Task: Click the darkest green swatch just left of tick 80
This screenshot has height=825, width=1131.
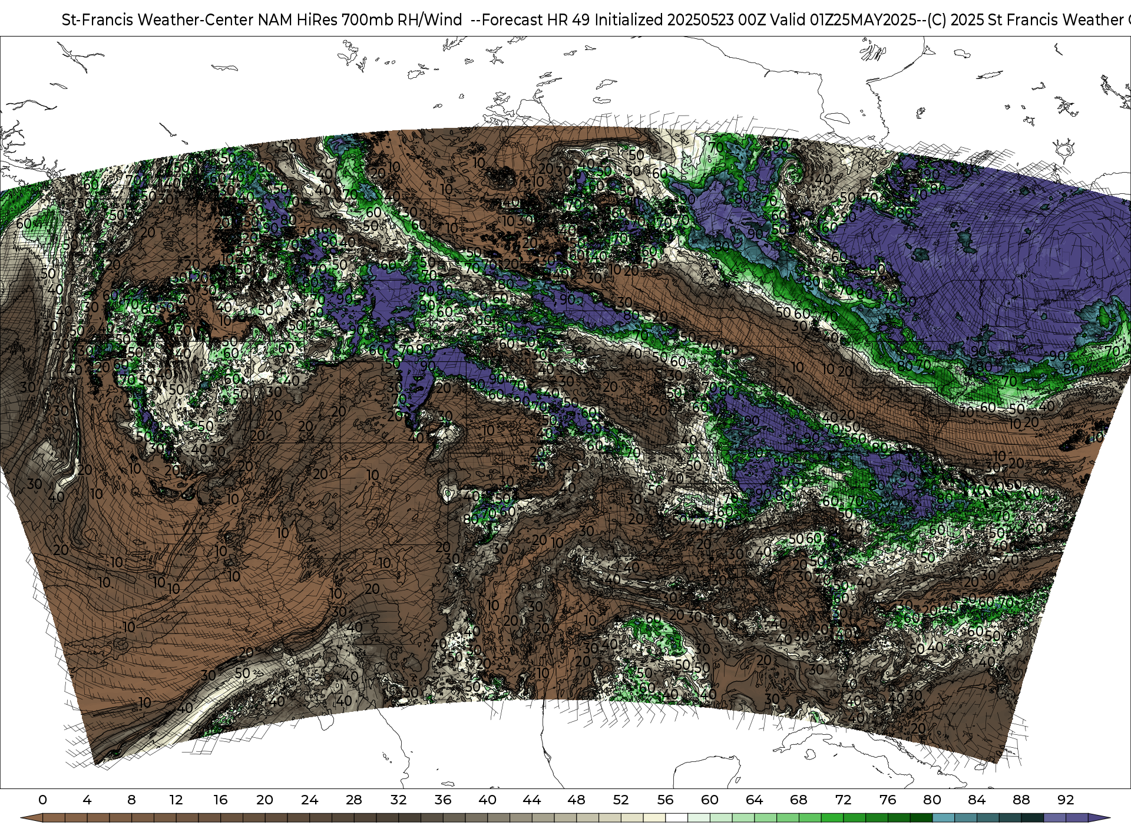Action: (x=921, y=819)
